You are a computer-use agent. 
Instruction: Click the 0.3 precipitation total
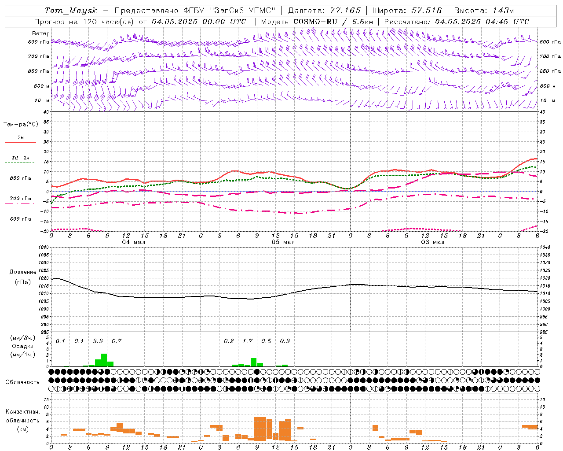285,341
